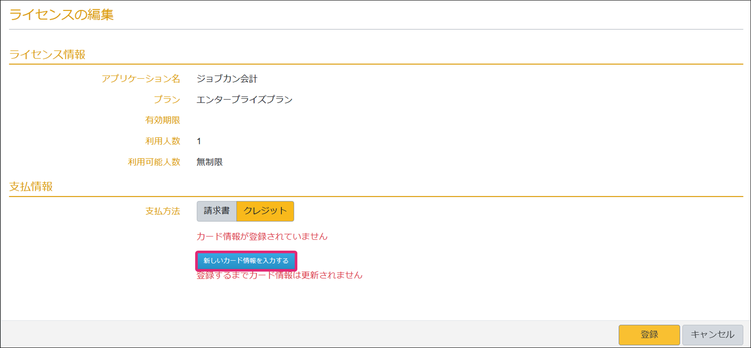Select the 請求書 payment method
The width and height of the screenshot is (751, 348).
[x=217, y=211]
